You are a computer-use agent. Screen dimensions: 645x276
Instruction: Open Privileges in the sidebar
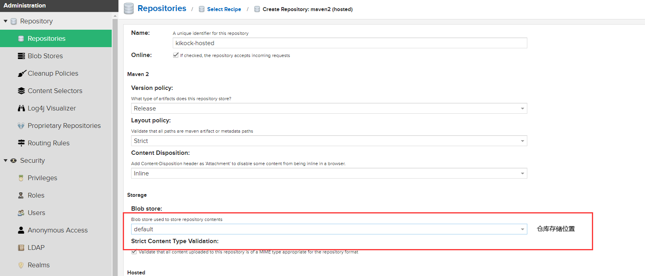[56, 178]
